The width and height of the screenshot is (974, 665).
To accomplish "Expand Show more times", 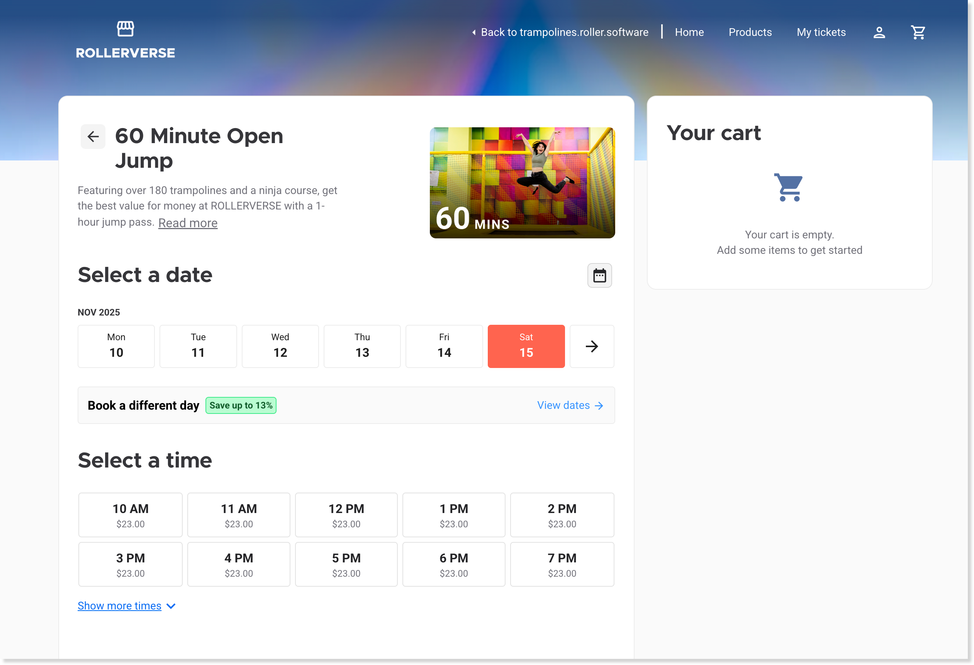I will pos(119,606).
